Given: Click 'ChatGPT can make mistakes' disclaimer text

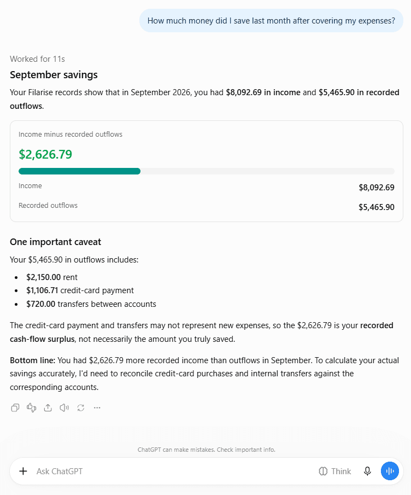Looking at the screenshot, I should pos(206,450).
